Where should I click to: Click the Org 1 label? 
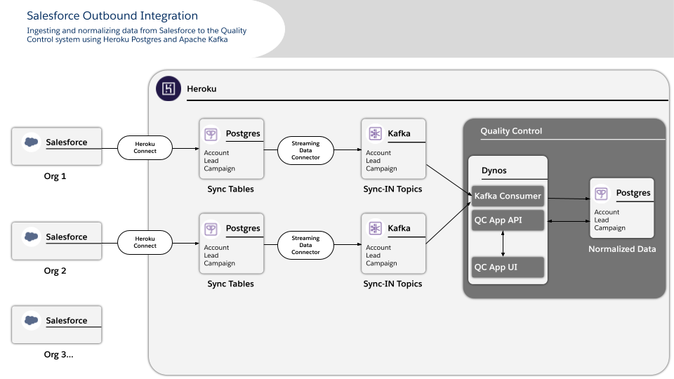(x=55, y=176)
